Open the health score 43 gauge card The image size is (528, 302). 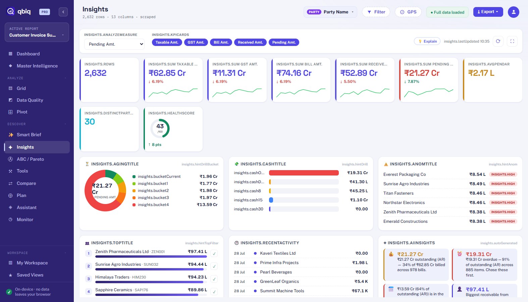coord(173,129)
